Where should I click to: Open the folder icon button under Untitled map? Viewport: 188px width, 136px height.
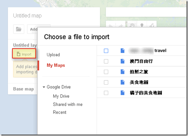19,29
